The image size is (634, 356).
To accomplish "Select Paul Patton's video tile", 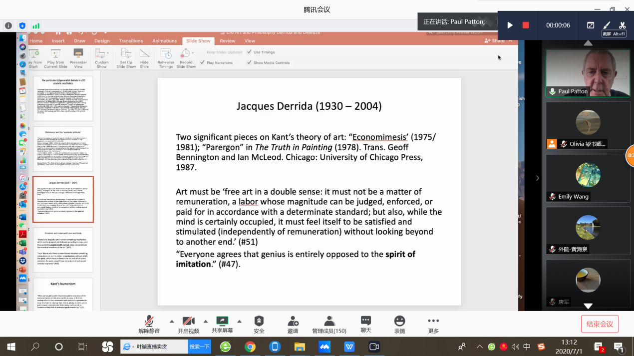I will pos(588,73).
